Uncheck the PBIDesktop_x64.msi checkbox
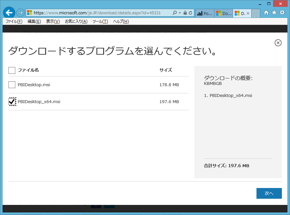The image size is (290, 215). (12, 101)
